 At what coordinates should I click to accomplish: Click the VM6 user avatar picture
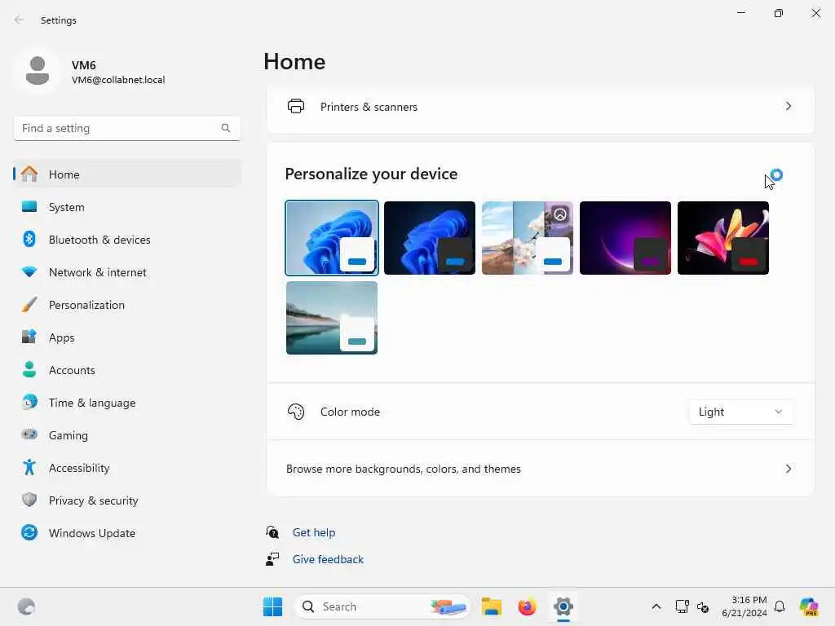pos(38,70)
